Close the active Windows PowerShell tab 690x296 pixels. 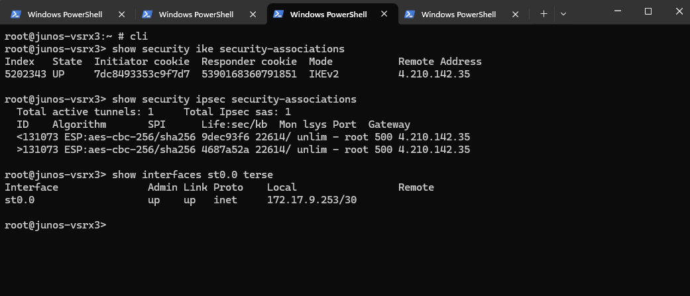point(384,14)
